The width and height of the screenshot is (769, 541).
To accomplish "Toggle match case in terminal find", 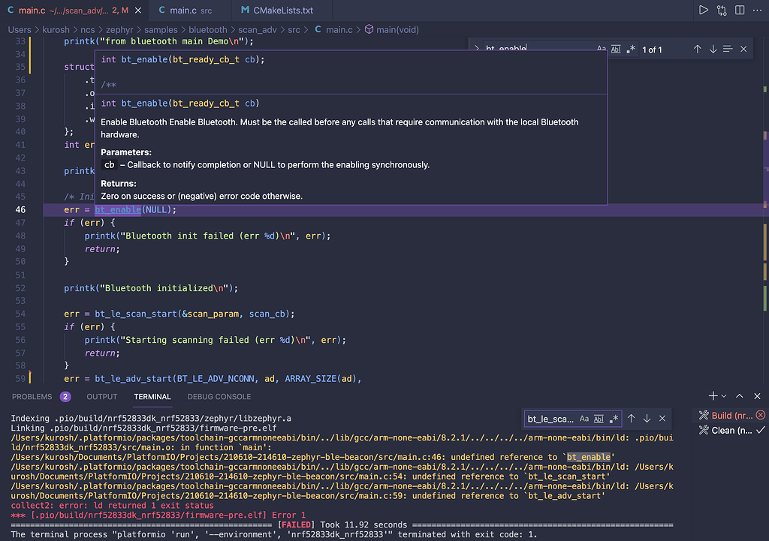I will coord(584,419).
